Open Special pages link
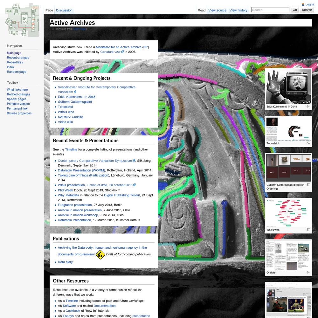 click(17, 99)
